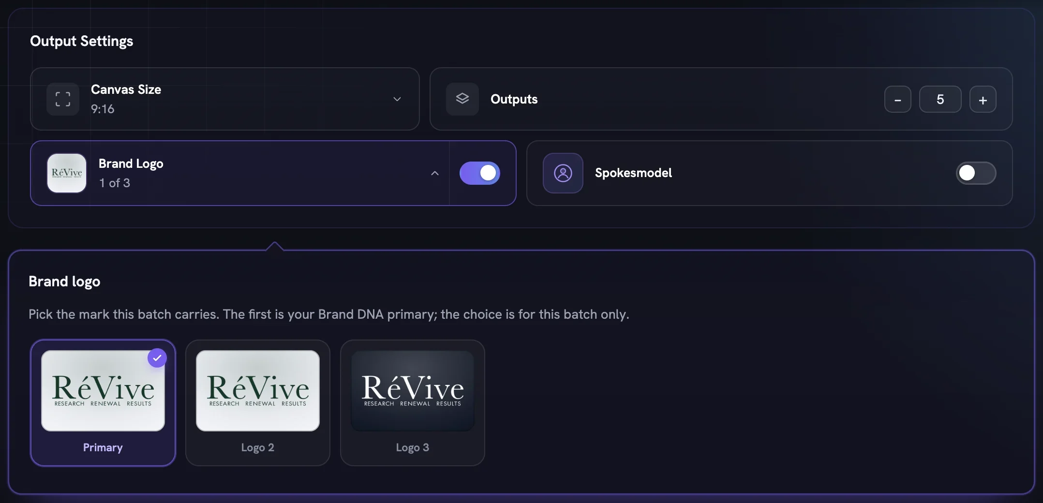Click the 'Output Settings' heading
1043x503 pixels.
(x=82, y=42)
